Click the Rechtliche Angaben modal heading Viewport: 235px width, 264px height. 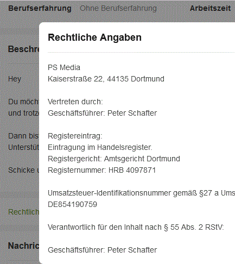[94, 37]
